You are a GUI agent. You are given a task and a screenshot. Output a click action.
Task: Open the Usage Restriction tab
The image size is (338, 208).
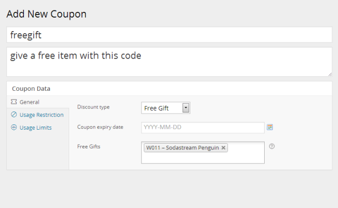tap(41, 115)
